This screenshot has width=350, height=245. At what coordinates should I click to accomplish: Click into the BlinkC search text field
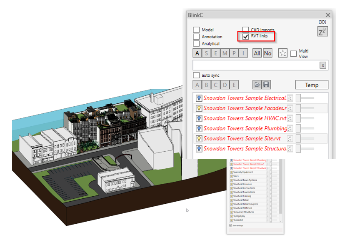coord(256,65)
